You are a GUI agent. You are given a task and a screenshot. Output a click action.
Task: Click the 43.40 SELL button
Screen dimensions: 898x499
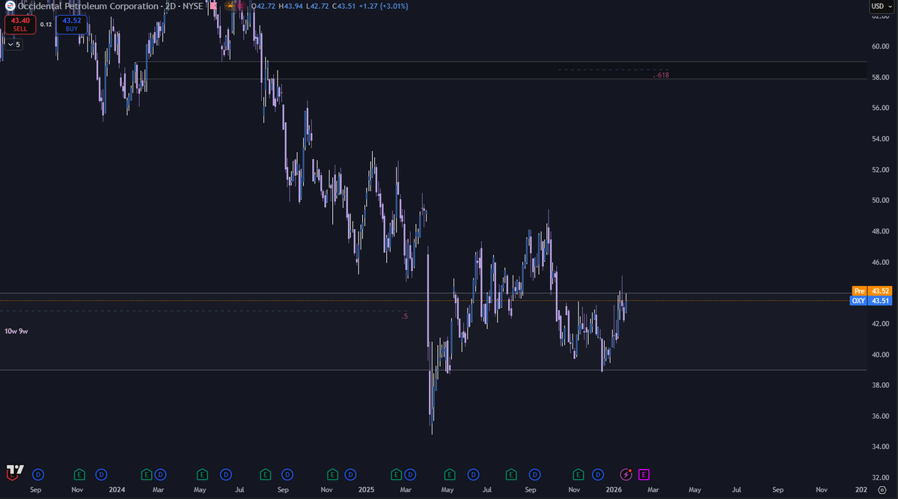[20, 24]
